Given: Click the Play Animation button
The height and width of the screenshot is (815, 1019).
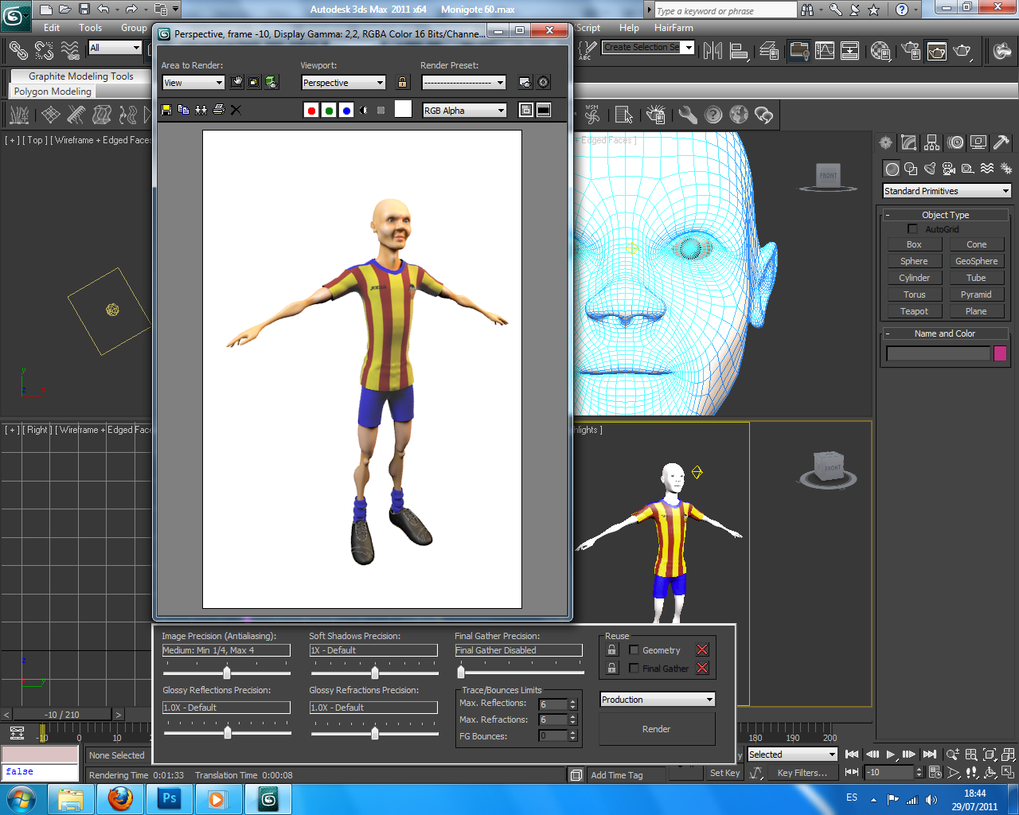Looking at the screenshot, I should click(891, 755).
